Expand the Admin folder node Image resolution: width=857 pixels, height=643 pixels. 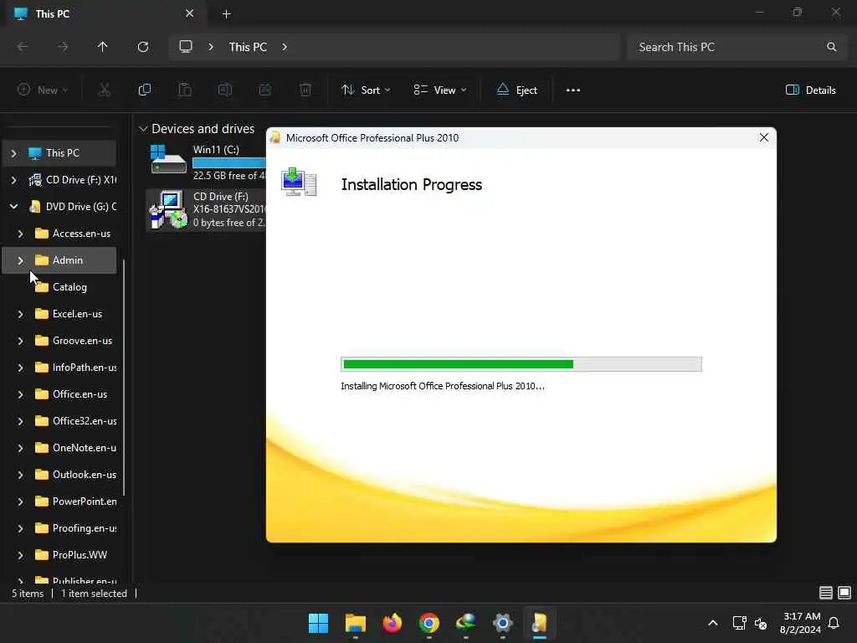click(x=20, y=260)
